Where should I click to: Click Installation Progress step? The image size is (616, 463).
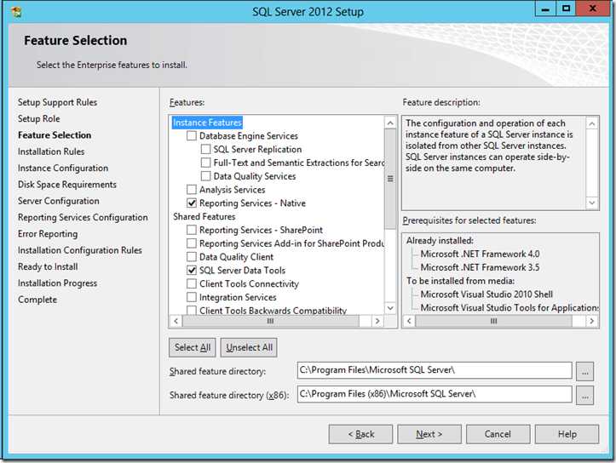tap(57, 283)
